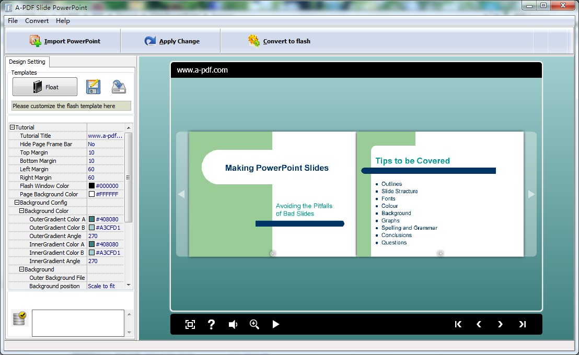Click the Convert to flash button label
Screen dimensions: 579x355
pos(286,41)
